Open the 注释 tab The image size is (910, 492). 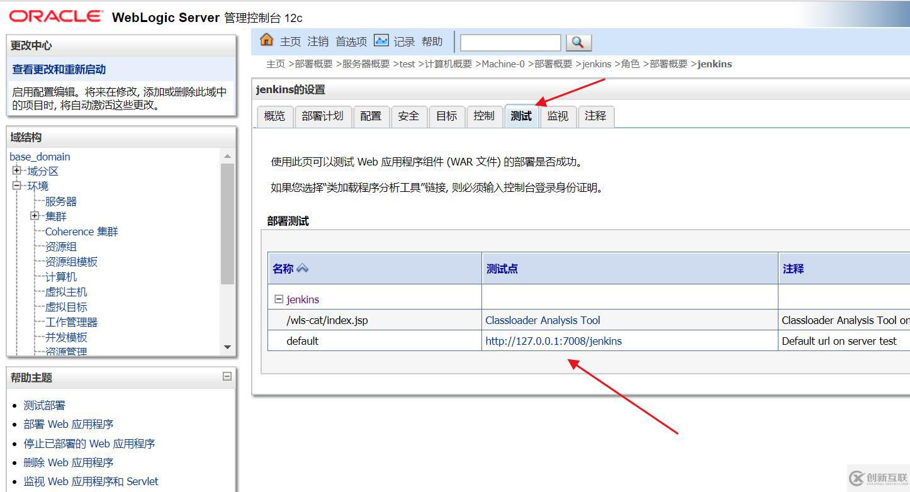pyautogui.click(x=595, y=116)
